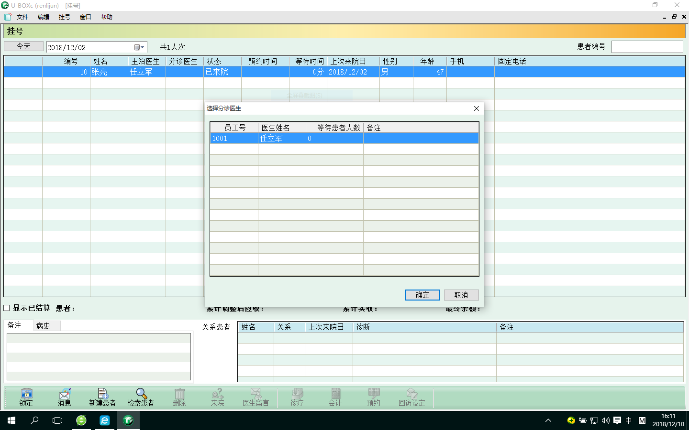
Task: Open Task View on the taskbar
Action: 57,420
